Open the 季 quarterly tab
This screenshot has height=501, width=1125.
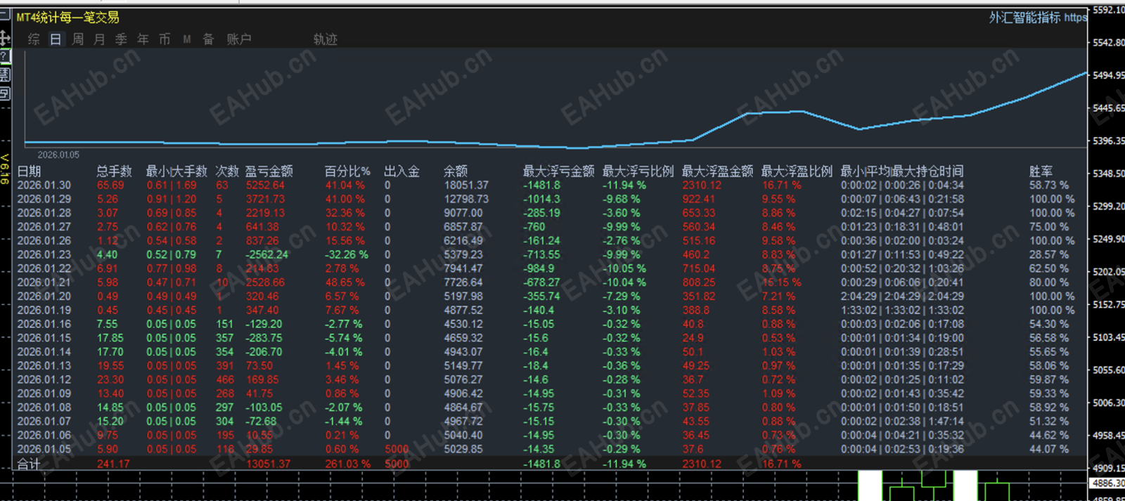point(121,39)
